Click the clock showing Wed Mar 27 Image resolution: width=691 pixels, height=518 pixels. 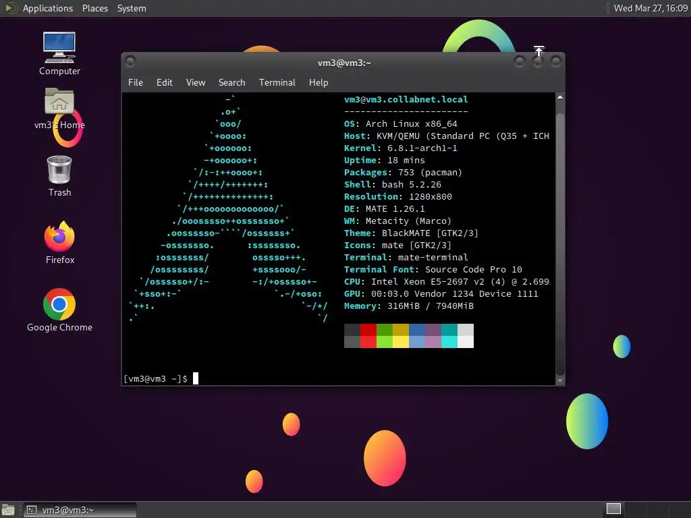pyautogui.click(x=651, y=8)
